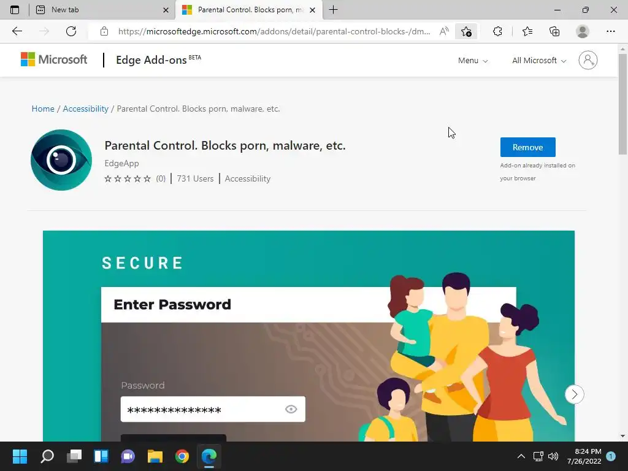This screenshot has height=471, width=628.
Task: Open the tab actions menu icon
Action: pos(15,10)
